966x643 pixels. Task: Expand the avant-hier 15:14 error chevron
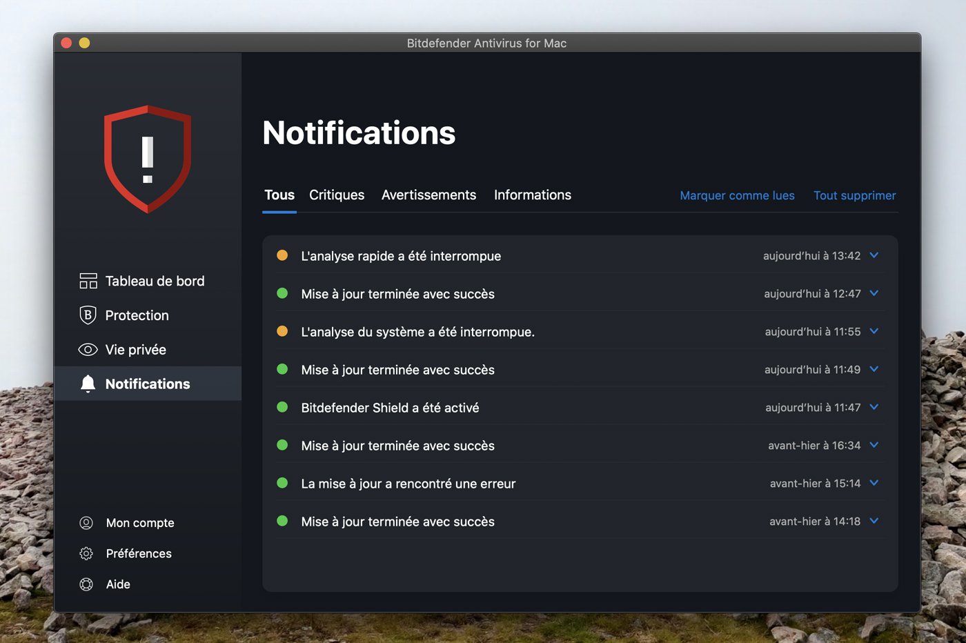874,483
